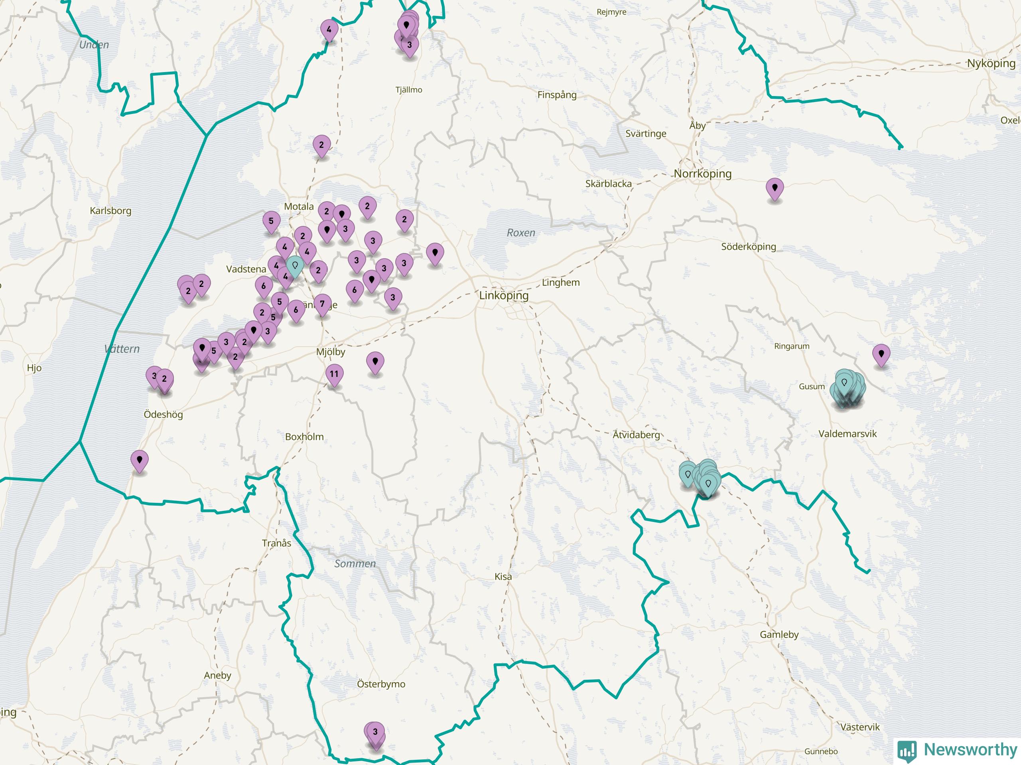
Task: Click the Österbymo town label
Action: (381, 684)
